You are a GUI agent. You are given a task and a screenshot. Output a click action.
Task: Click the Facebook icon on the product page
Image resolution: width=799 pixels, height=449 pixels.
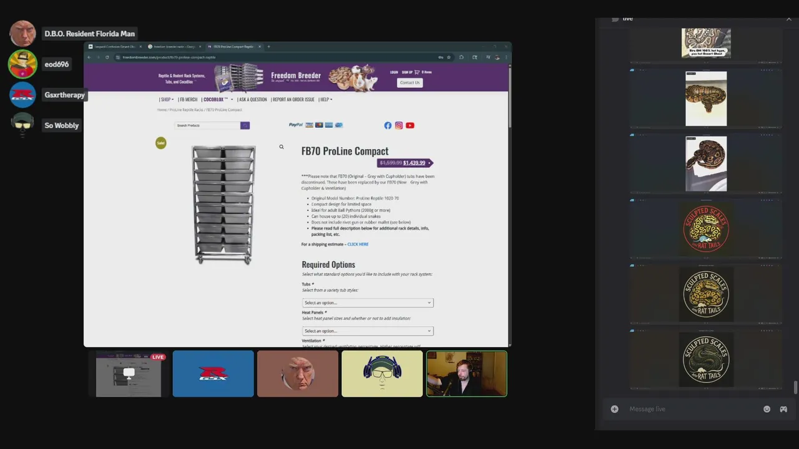(388, 125)
